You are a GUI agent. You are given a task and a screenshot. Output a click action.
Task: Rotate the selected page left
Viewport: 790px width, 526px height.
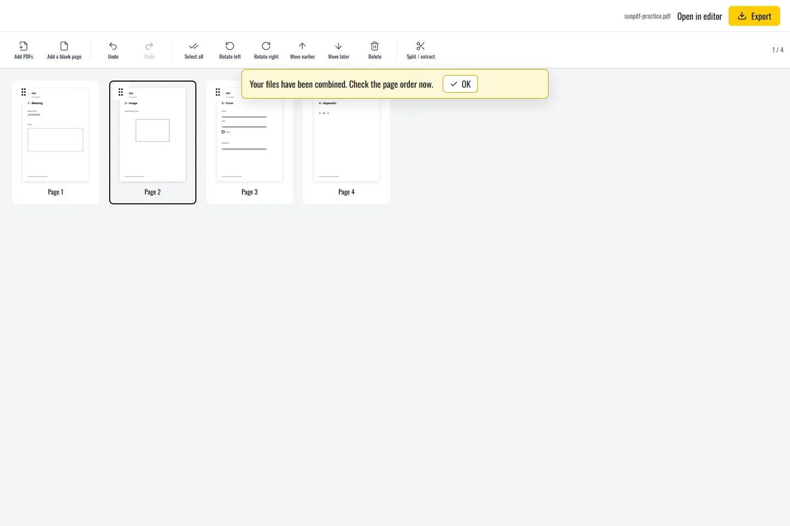click(230, 50)
